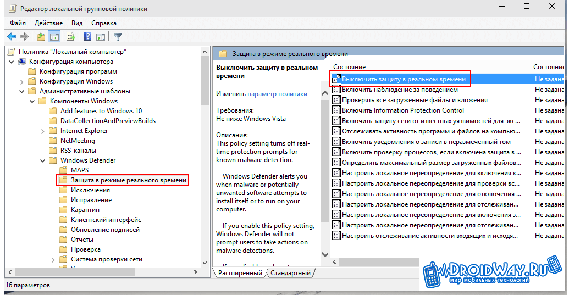This screenshot has height=295, width=569.
Task: Select policy Отслеживать активность программ и файлов
Action: pos(431,131)
